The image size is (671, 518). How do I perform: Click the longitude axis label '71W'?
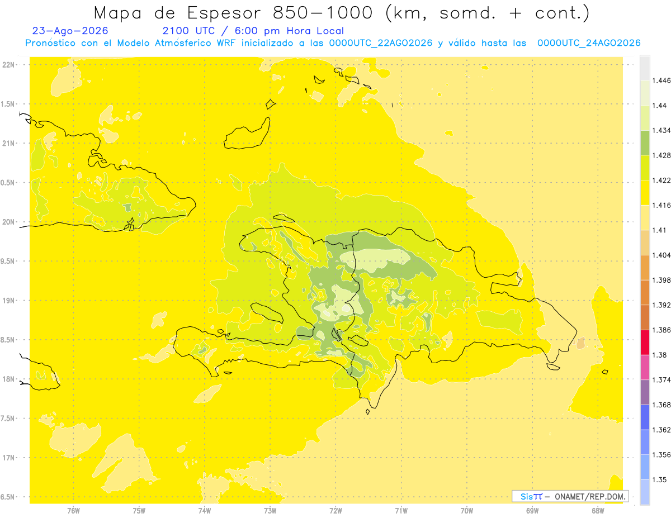(401, 510)
